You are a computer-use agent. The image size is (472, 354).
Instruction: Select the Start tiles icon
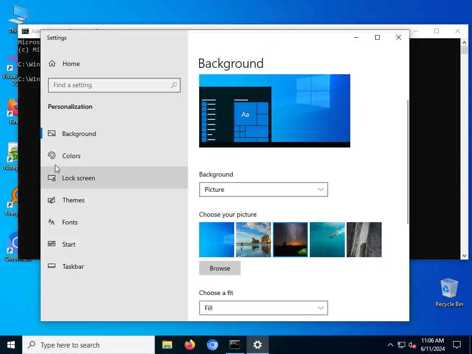click(52, 244)
